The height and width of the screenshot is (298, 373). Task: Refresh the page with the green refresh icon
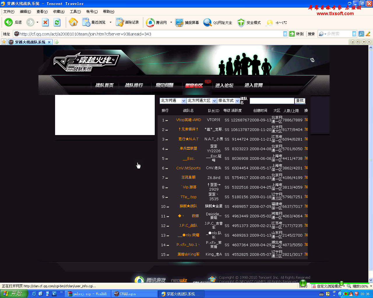pos(57,22)
